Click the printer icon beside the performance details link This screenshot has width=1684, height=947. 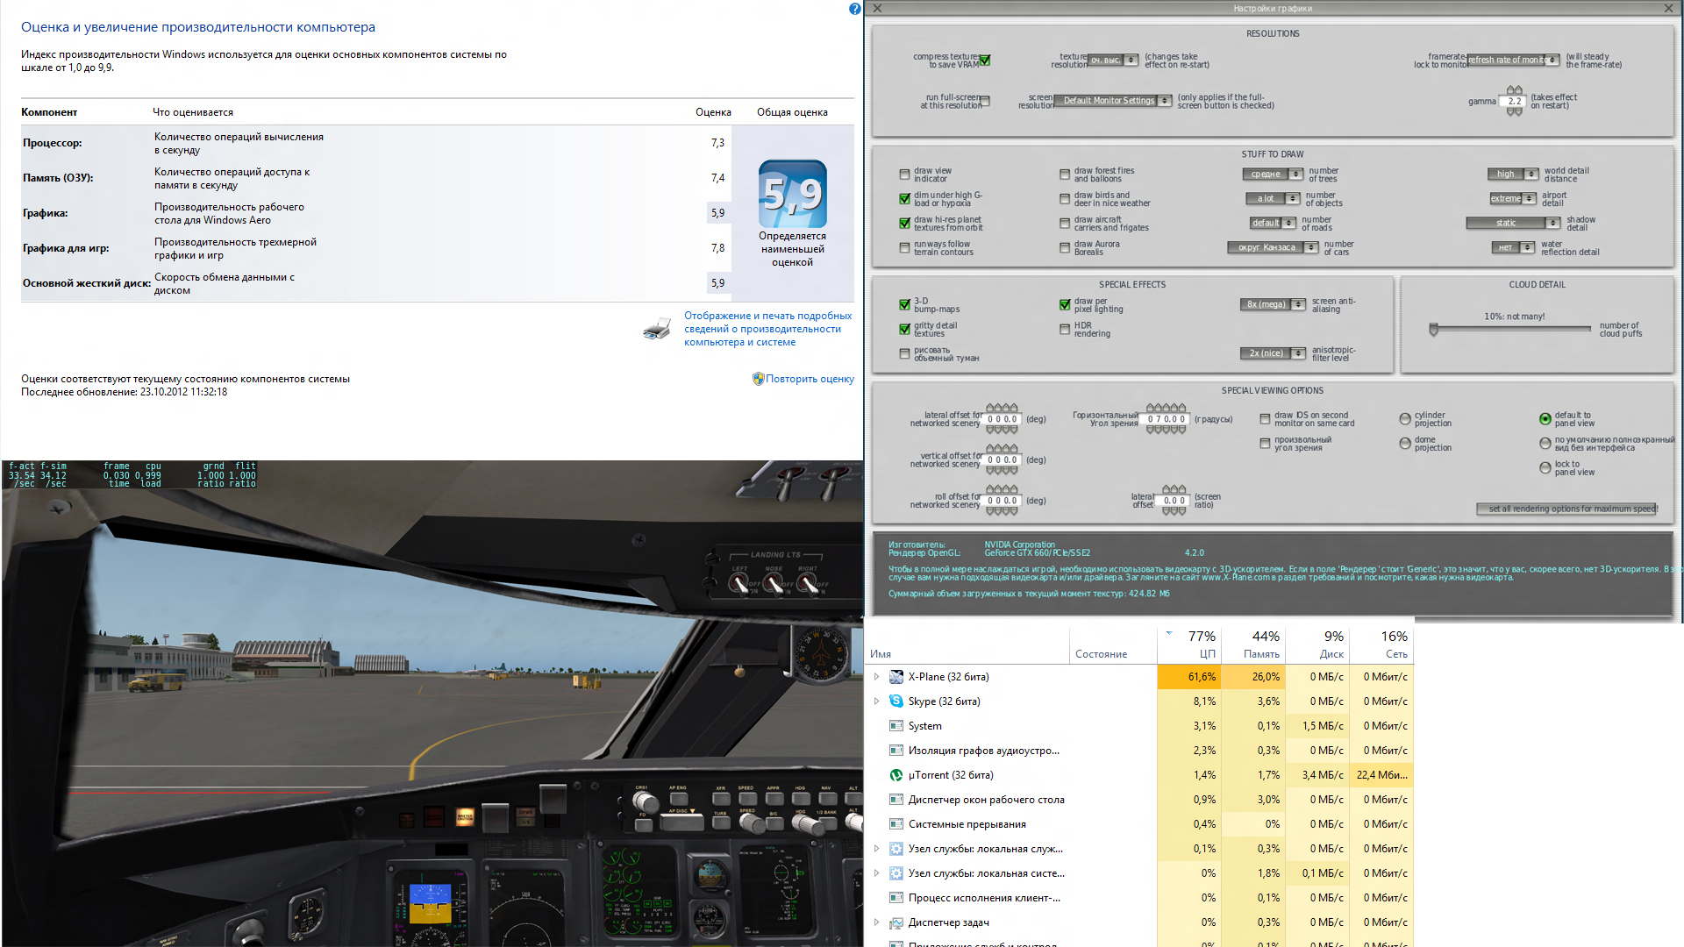657,330
